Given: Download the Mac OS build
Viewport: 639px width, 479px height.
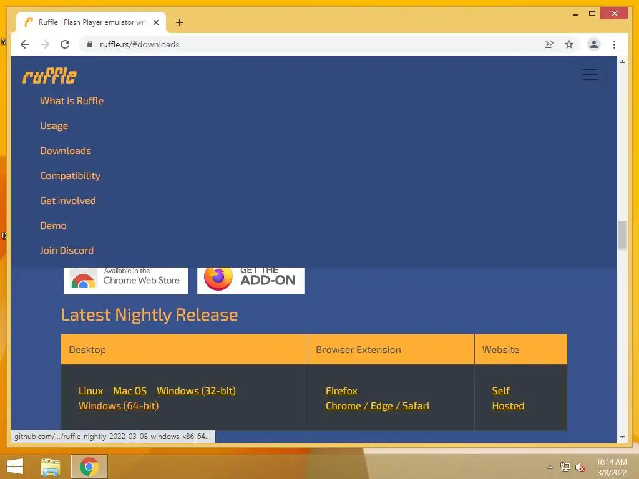Looking at the screenshot, I should pos(130,390).
